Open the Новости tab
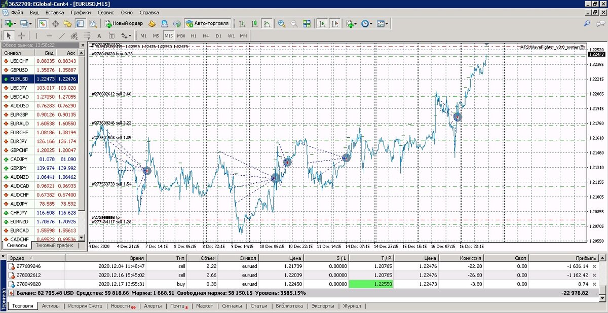Image resolution: width=608 pixels, height=313 pixels. coord(123,306)
